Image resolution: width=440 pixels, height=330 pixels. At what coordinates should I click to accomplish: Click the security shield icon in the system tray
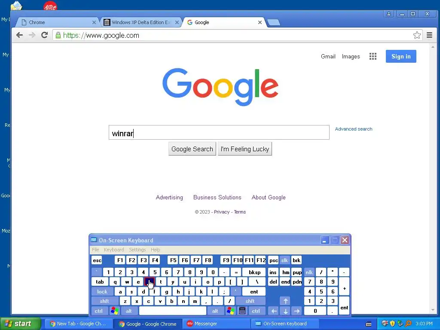pos(392,324)
